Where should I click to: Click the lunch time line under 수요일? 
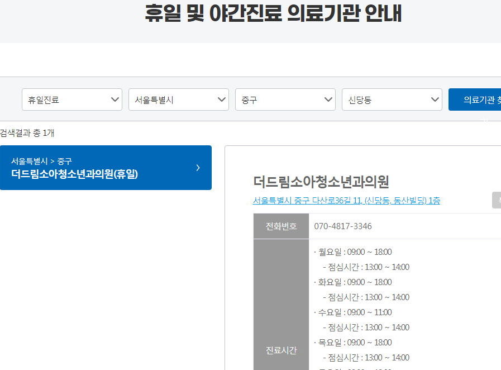[x=366, y=328]
